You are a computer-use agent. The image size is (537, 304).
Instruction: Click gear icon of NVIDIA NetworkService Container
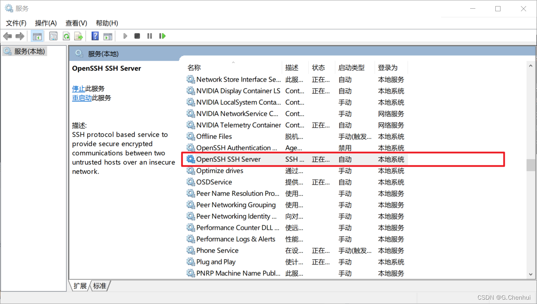[191, 113]
